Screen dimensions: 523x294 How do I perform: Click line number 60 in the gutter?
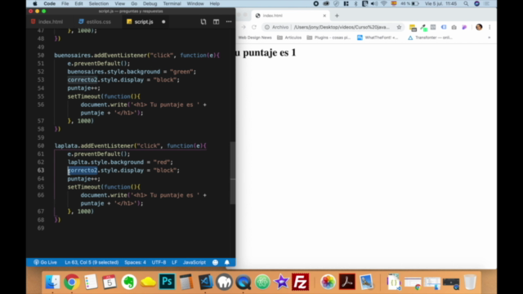(41, 145)
